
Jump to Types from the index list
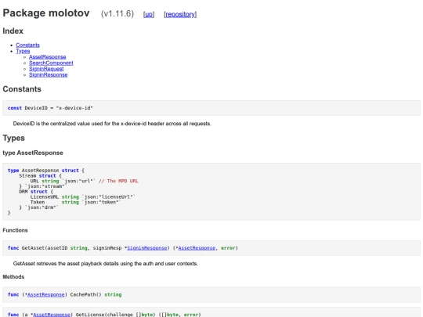click(x=23, y=51)
